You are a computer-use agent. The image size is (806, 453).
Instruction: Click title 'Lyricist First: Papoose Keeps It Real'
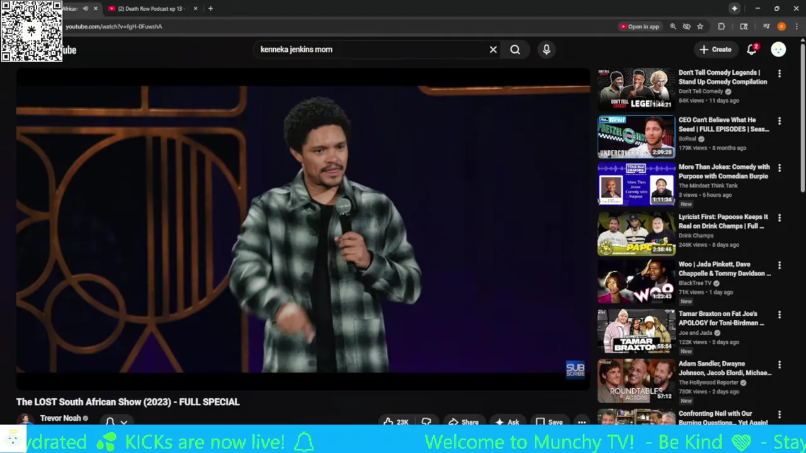tap(723, 221)
